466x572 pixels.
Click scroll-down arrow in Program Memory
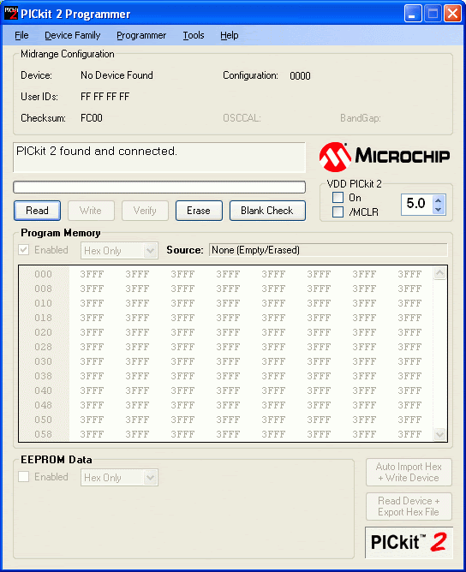pos(439,434)
